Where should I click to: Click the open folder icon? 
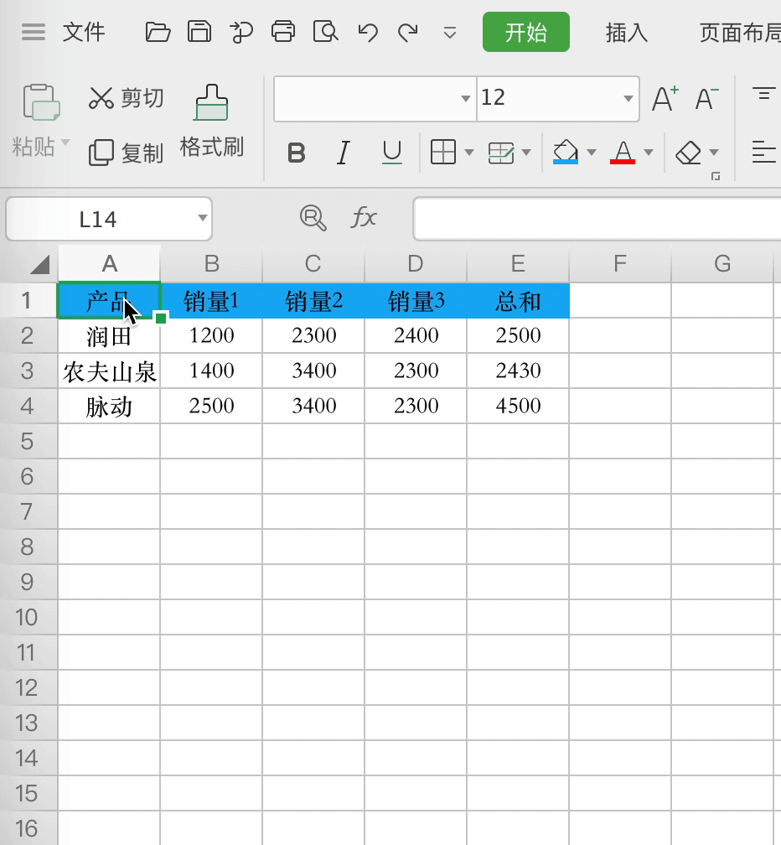[158, 33]
